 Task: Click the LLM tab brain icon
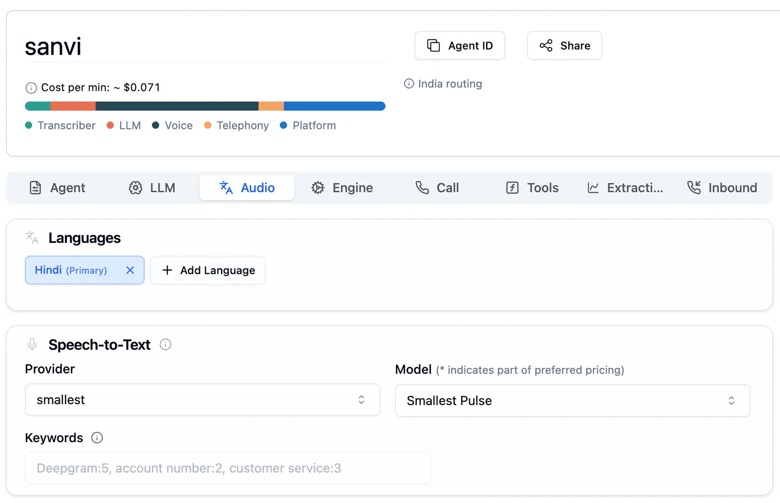[136, 187]
